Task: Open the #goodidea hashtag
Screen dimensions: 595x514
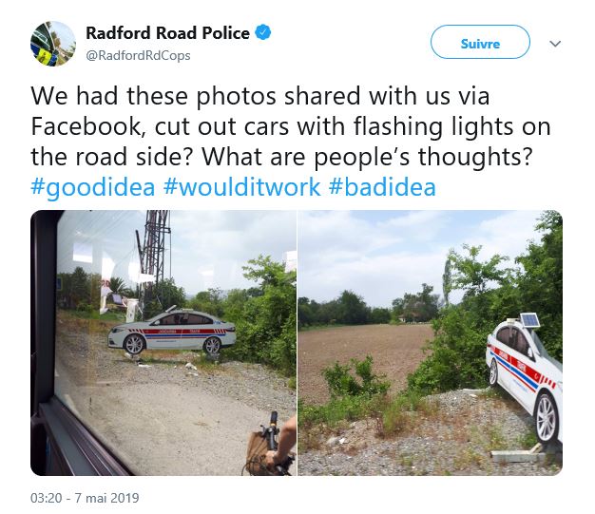Action: click(92, 187)
